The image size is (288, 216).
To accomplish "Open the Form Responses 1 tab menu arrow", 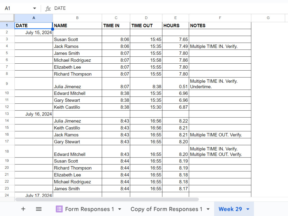I will point(120,209).
